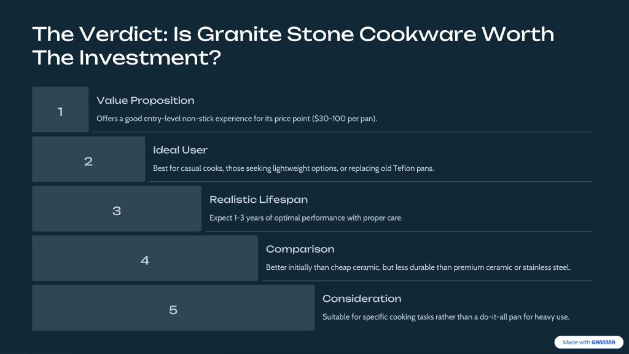The image size is (629, 354).
Task: Click the price point description text
Action: [236, 119]
